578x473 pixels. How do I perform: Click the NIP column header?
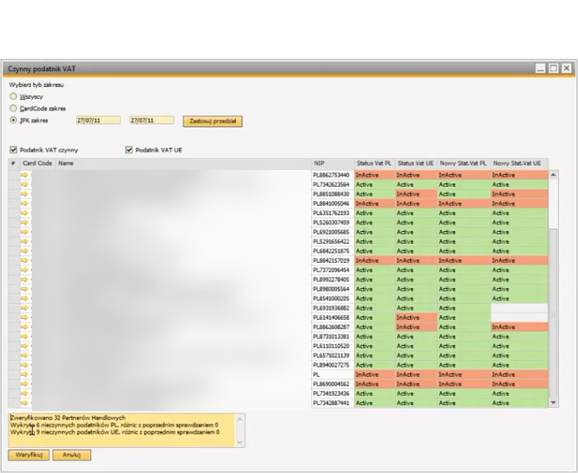click(x=331, y=163)
